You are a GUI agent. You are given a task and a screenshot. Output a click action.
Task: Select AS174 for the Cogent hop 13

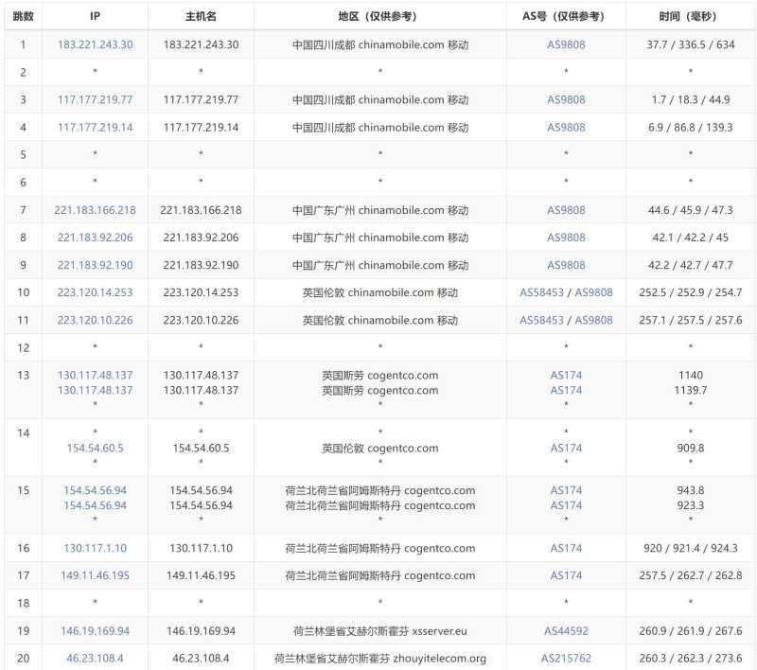[565, 375]
